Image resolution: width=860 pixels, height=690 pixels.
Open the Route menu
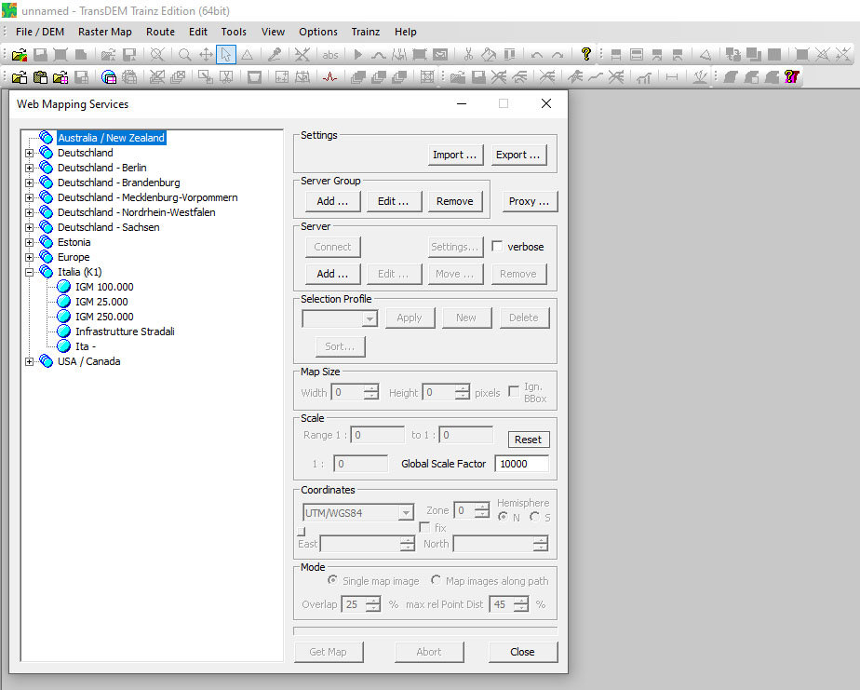pyautogui.click(x=160, y=32)
